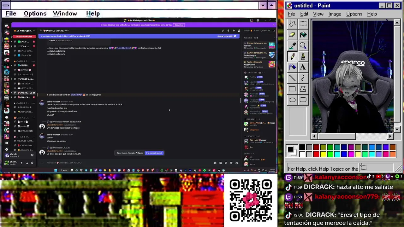Open Window menu in outer retro window
The image size is (404, 227).
(65, 14)
